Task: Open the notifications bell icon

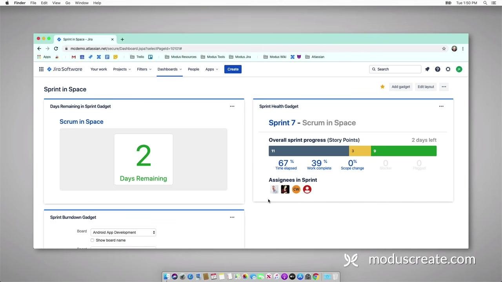Action: [427, 69]
